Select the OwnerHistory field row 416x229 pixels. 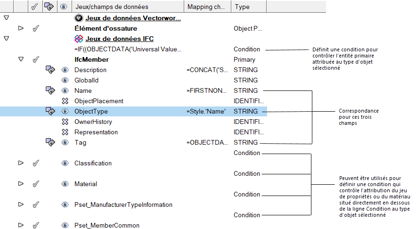coord(93,122)
